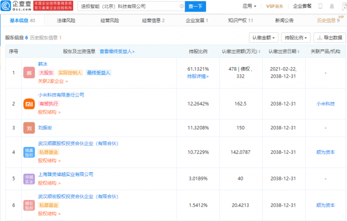Expand 股权结构 under 上海臻资倬越实业
This screenshot has height=221, width=347.
coord(50,183)
